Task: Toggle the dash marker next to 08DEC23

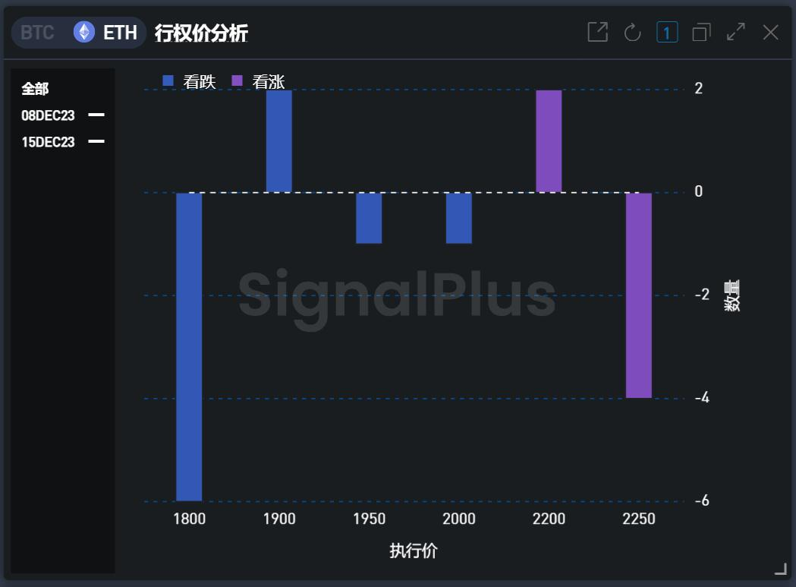Action: coord(96,115)
